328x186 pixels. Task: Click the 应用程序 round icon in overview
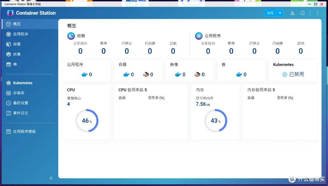pyautogui.click(x=199, y=36)
